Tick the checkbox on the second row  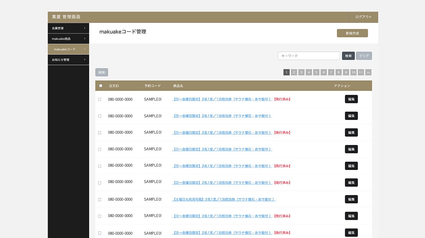click(x=100, y=116)
